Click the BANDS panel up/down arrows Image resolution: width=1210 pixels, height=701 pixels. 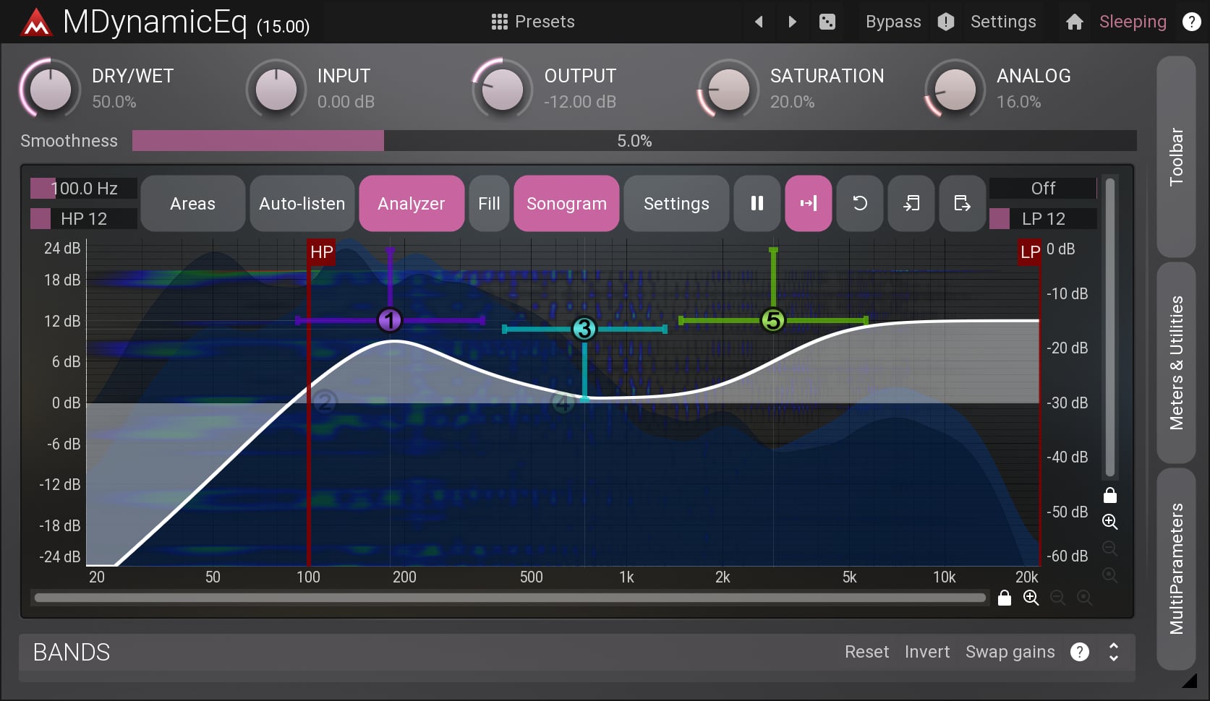pyautogui.click(x=1114, y=652)
